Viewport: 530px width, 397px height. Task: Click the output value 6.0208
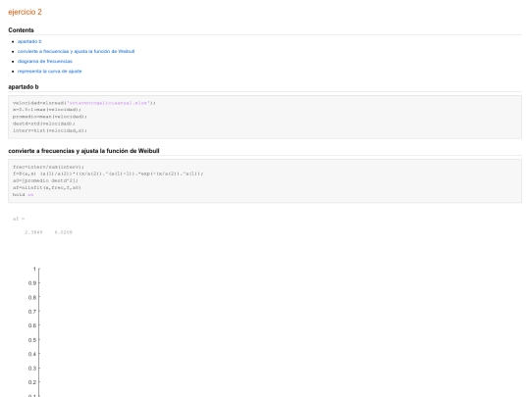point(64,232)
